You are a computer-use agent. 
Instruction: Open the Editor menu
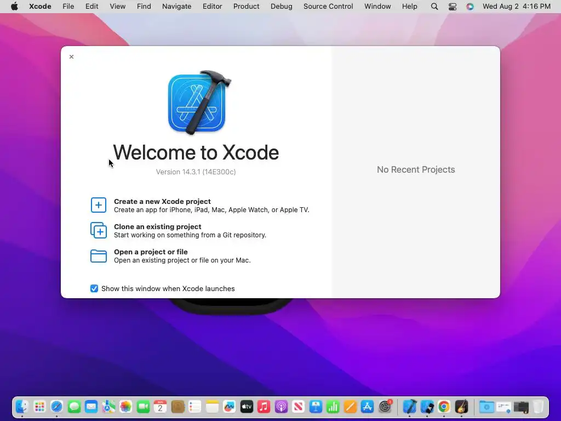tap(212, 7)
